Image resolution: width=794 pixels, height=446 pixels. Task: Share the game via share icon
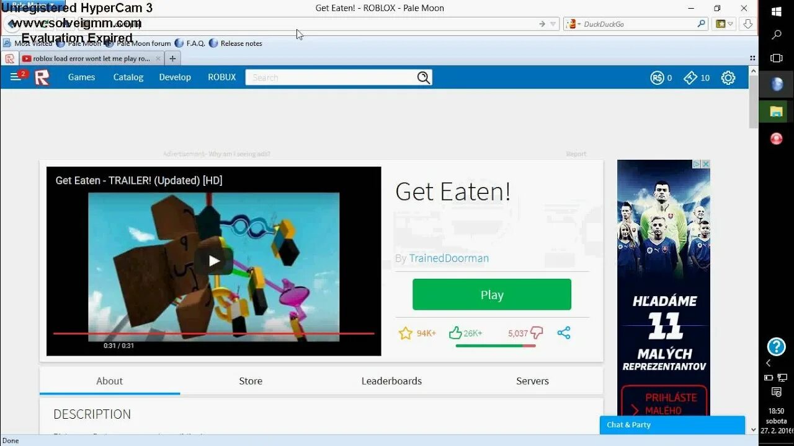[x=563, y=333]
